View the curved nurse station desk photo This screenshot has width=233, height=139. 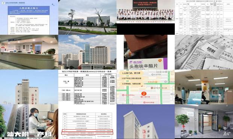click(x=29, y=52)
